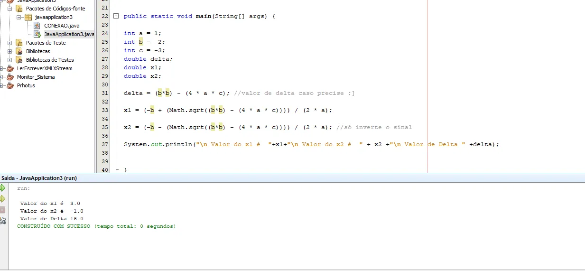Image resolution: width=585 pixels, height=271 pixels.
Task: Click output line 'Valor do x1 é 3.0'
Action: click(50, 204)
